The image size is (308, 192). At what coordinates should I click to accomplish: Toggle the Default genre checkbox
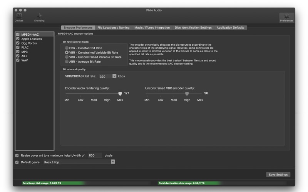point(17,162)
